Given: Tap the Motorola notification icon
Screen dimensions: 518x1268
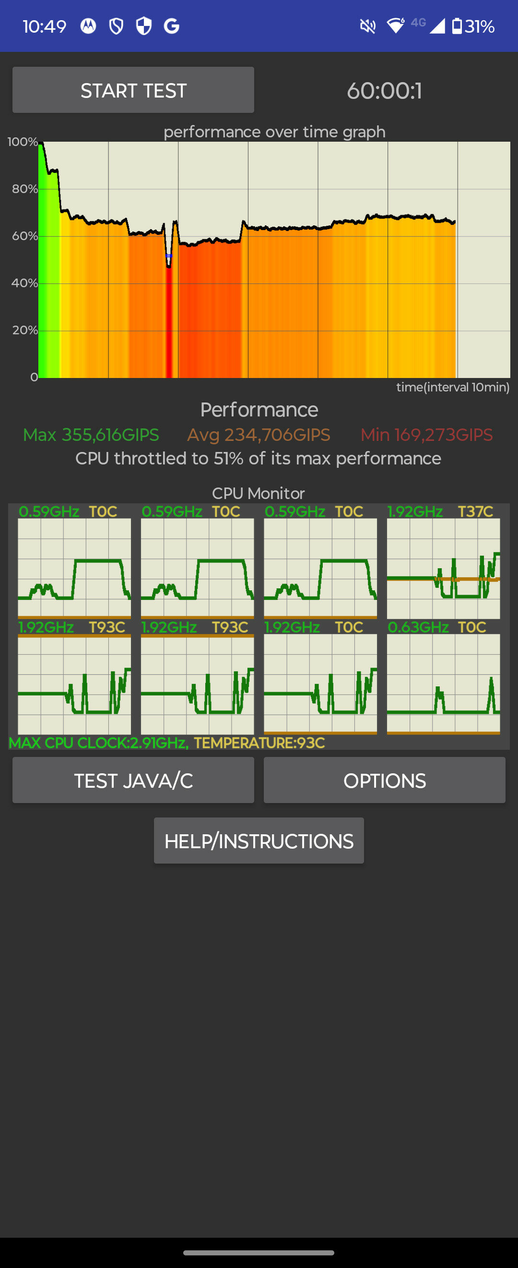Looking at the screenshot, I should (88, 26).
